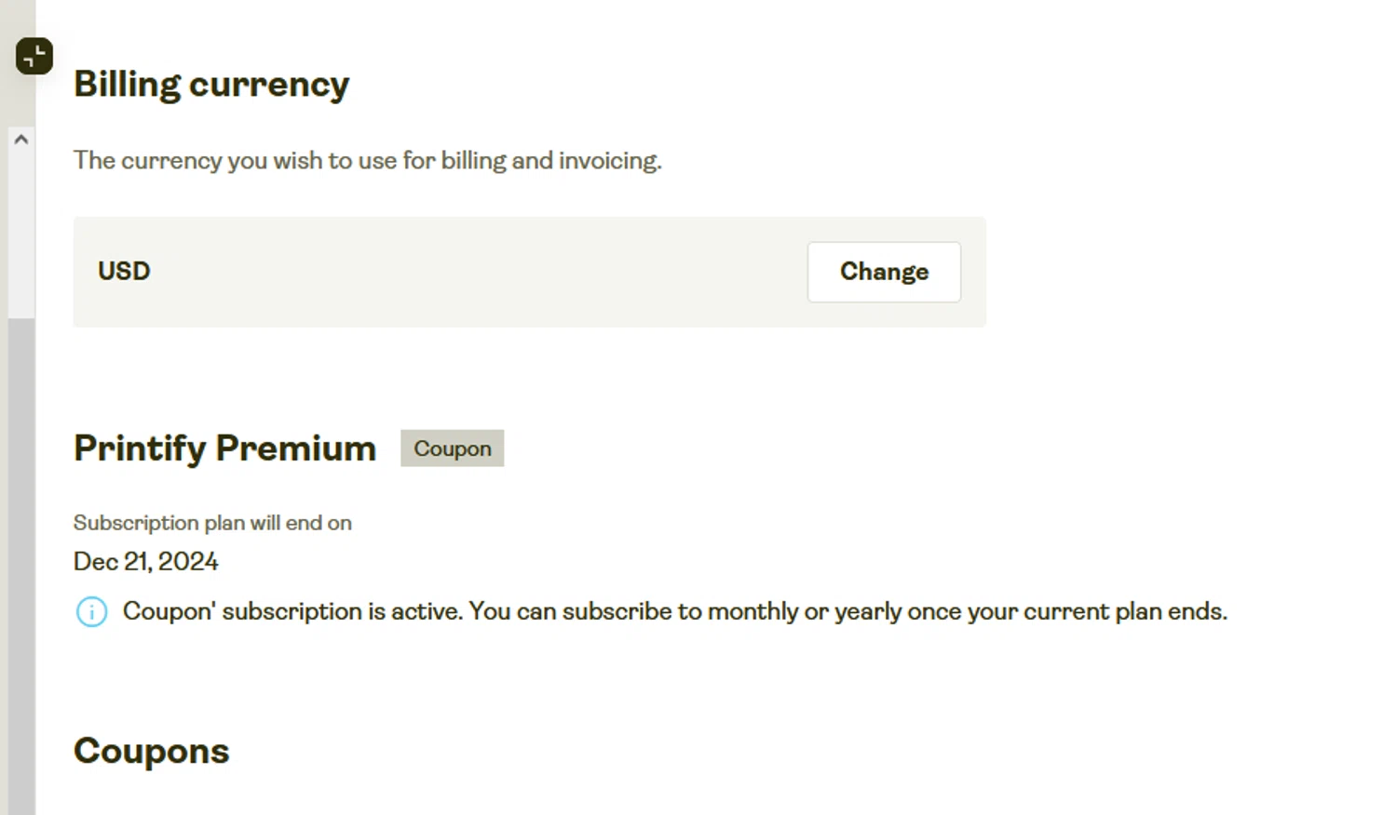This screenshot has height=815, width=1397.
Task: Click the Printify Premium heading
Action: (225, 448)
